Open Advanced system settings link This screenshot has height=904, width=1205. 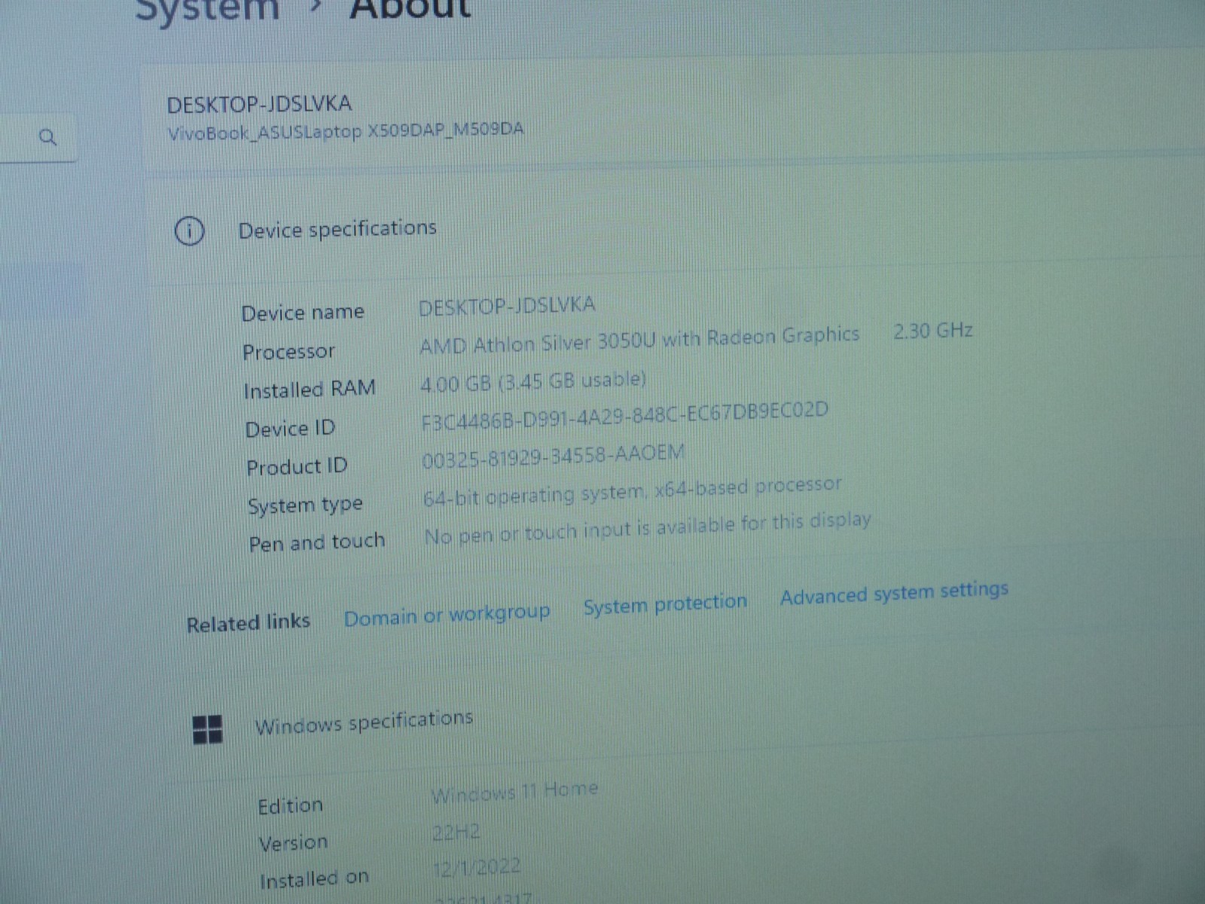[x=894, y=593]
